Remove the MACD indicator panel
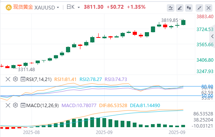Screen dimensions: 215x137 click(8, 105)
